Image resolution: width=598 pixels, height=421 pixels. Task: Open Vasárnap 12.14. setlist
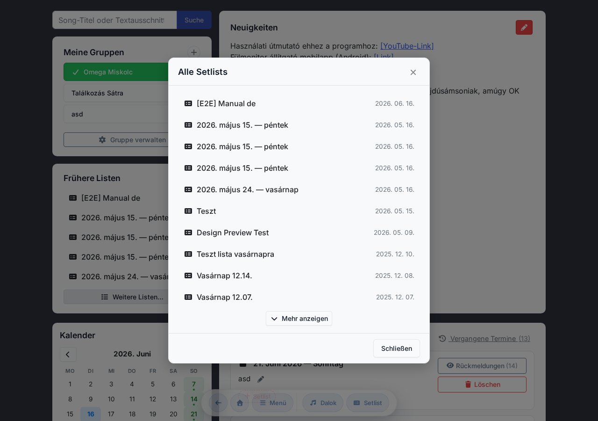[x=299, y=276]
